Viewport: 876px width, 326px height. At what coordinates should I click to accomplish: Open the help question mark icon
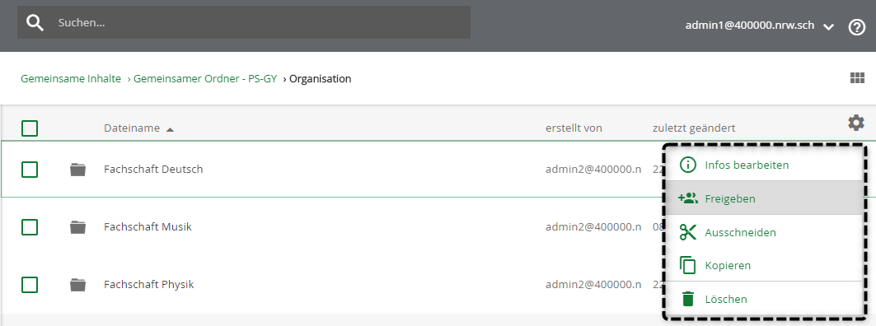856,27
